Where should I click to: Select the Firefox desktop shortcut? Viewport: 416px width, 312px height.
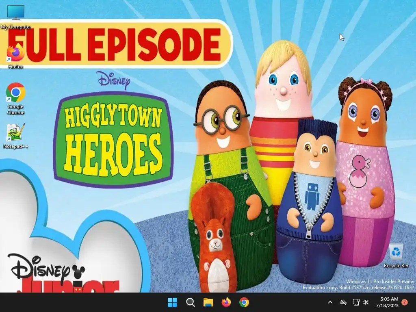point(16,56)
